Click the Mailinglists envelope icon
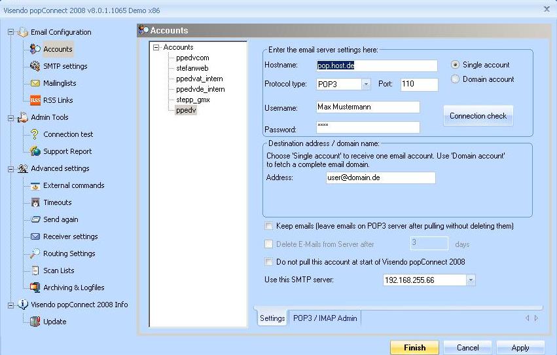 point(35,83)
